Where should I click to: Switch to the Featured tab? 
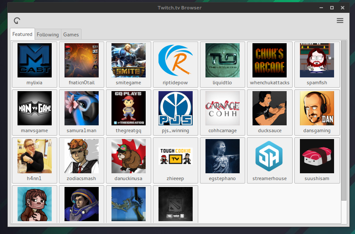[22, 34]
